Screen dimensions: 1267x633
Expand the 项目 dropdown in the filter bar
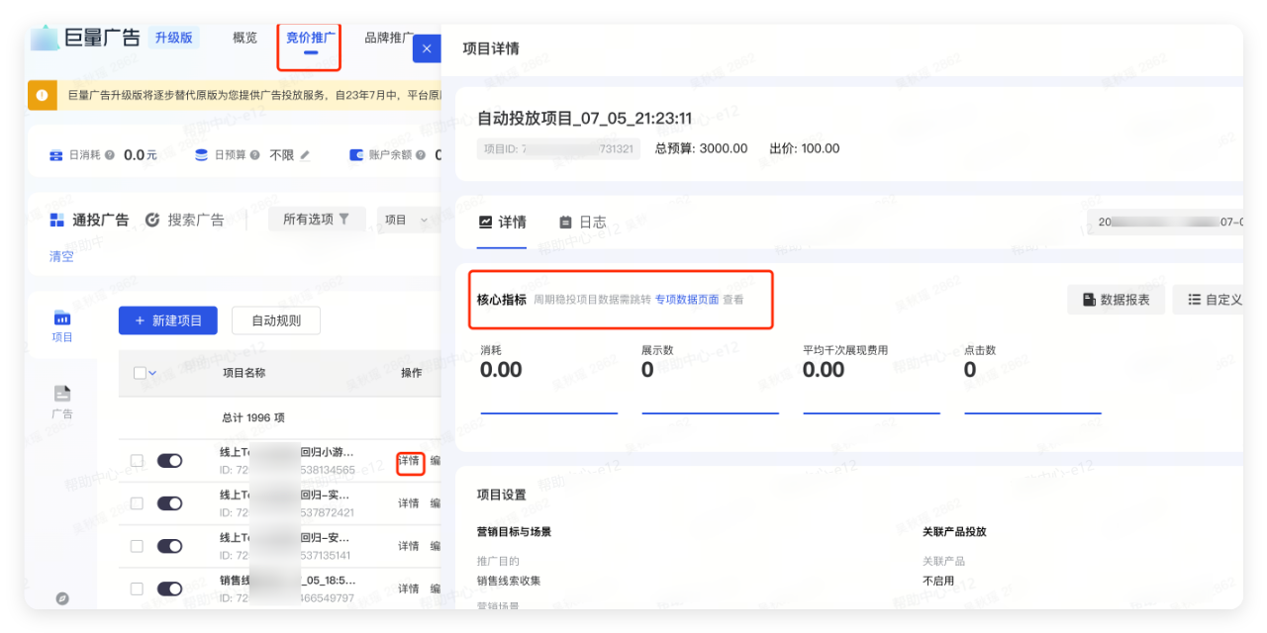(x=408, y=220)
